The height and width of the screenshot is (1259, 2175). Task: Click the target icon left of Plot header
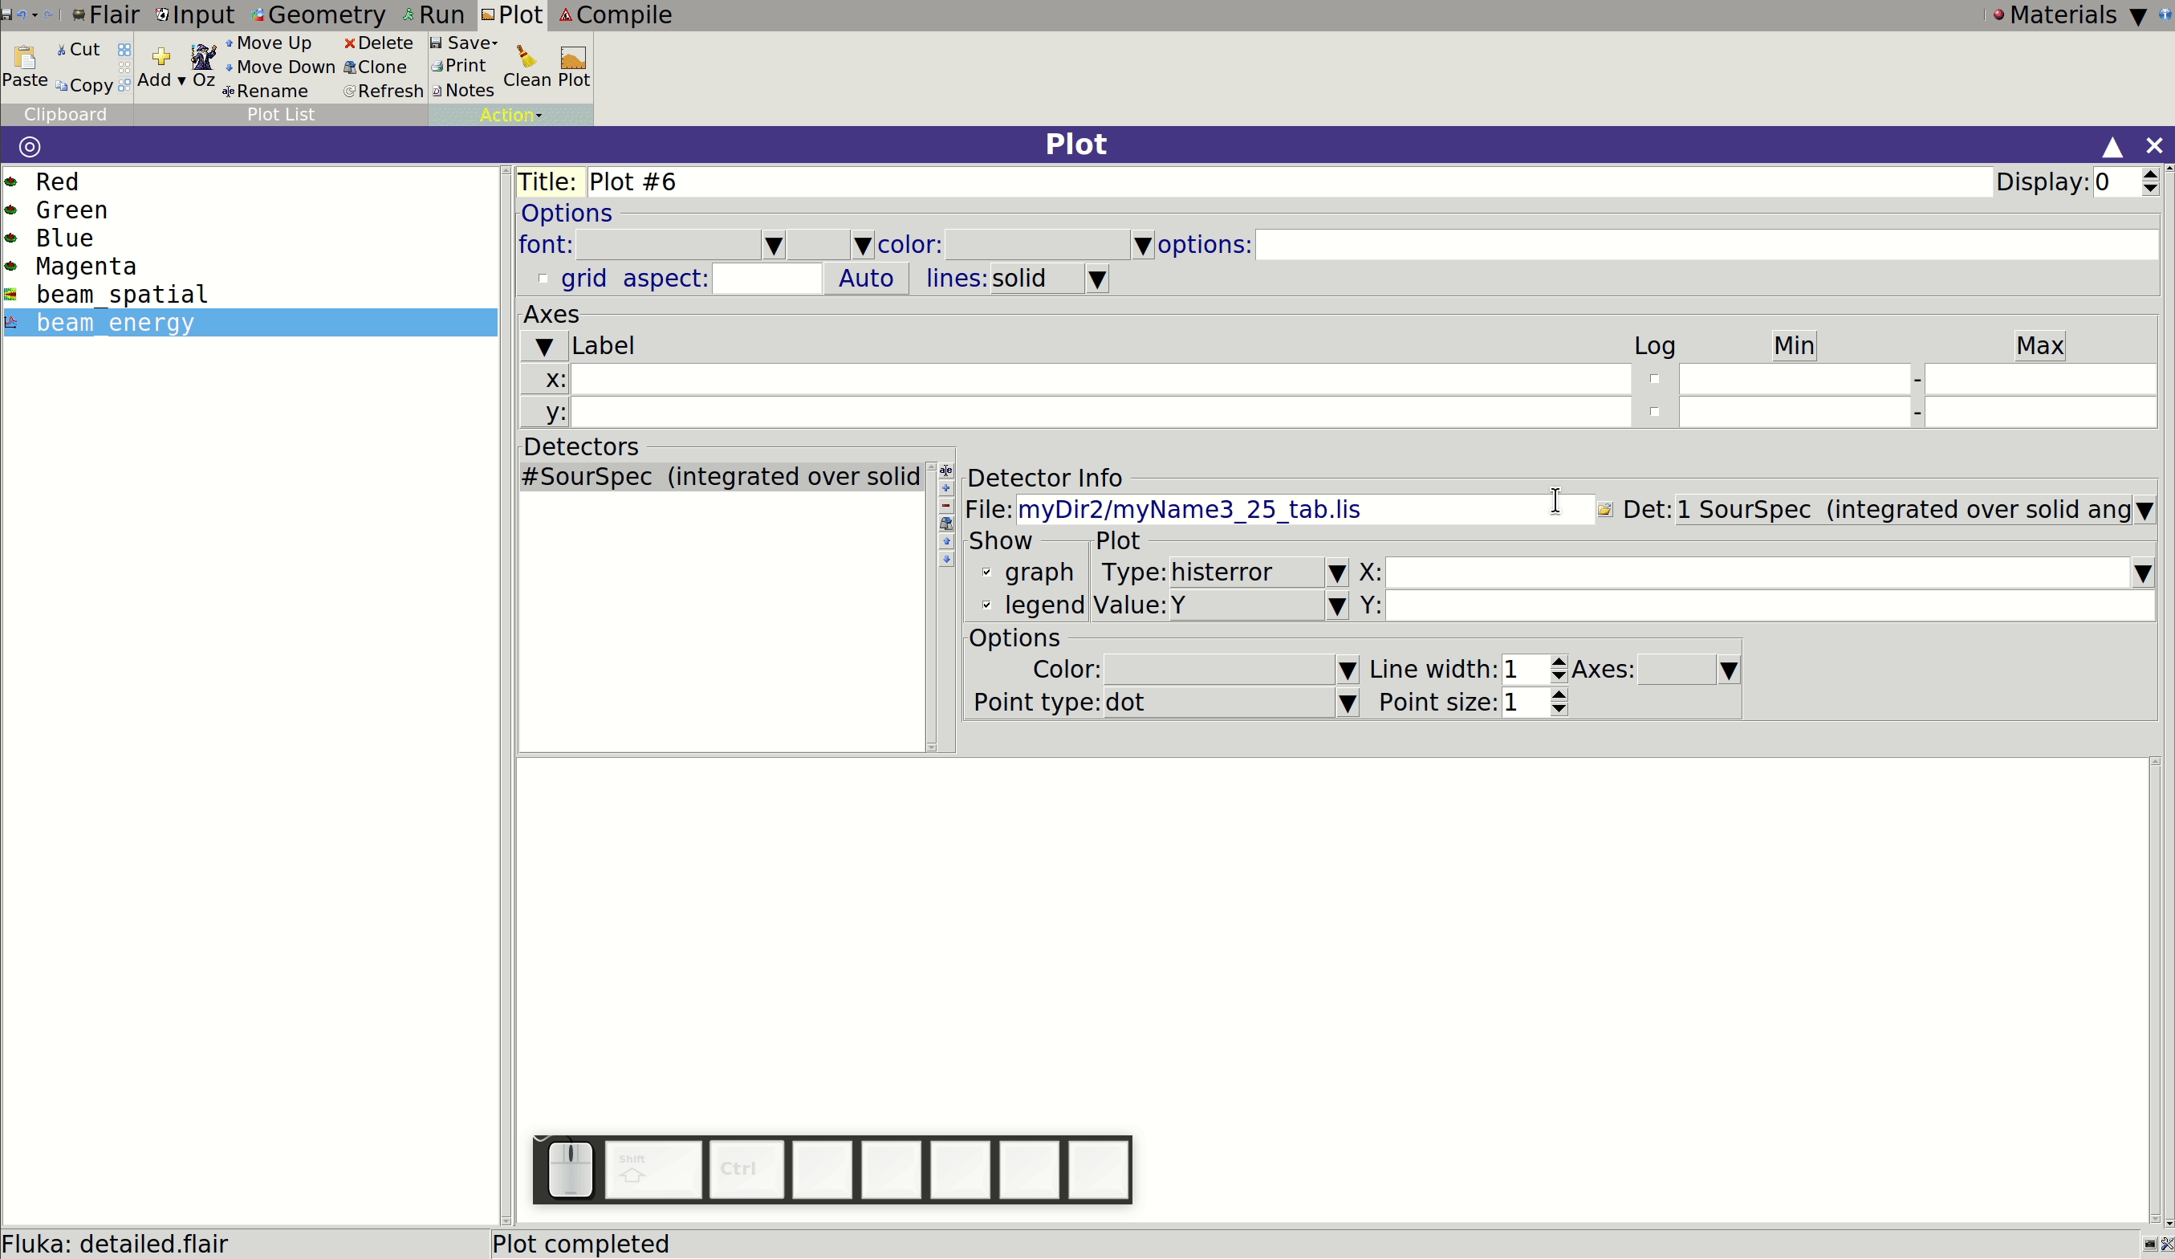pyautogui.click(x=30, y=146)
